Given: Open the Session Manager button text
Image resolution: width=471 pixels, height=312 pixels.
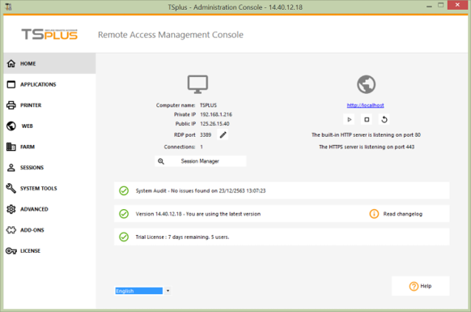Looking at the screenshot, I should tap(200, 161).
